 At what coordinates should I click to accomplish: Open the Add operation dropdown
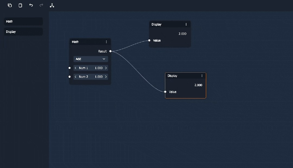click(x=91, y=59)
